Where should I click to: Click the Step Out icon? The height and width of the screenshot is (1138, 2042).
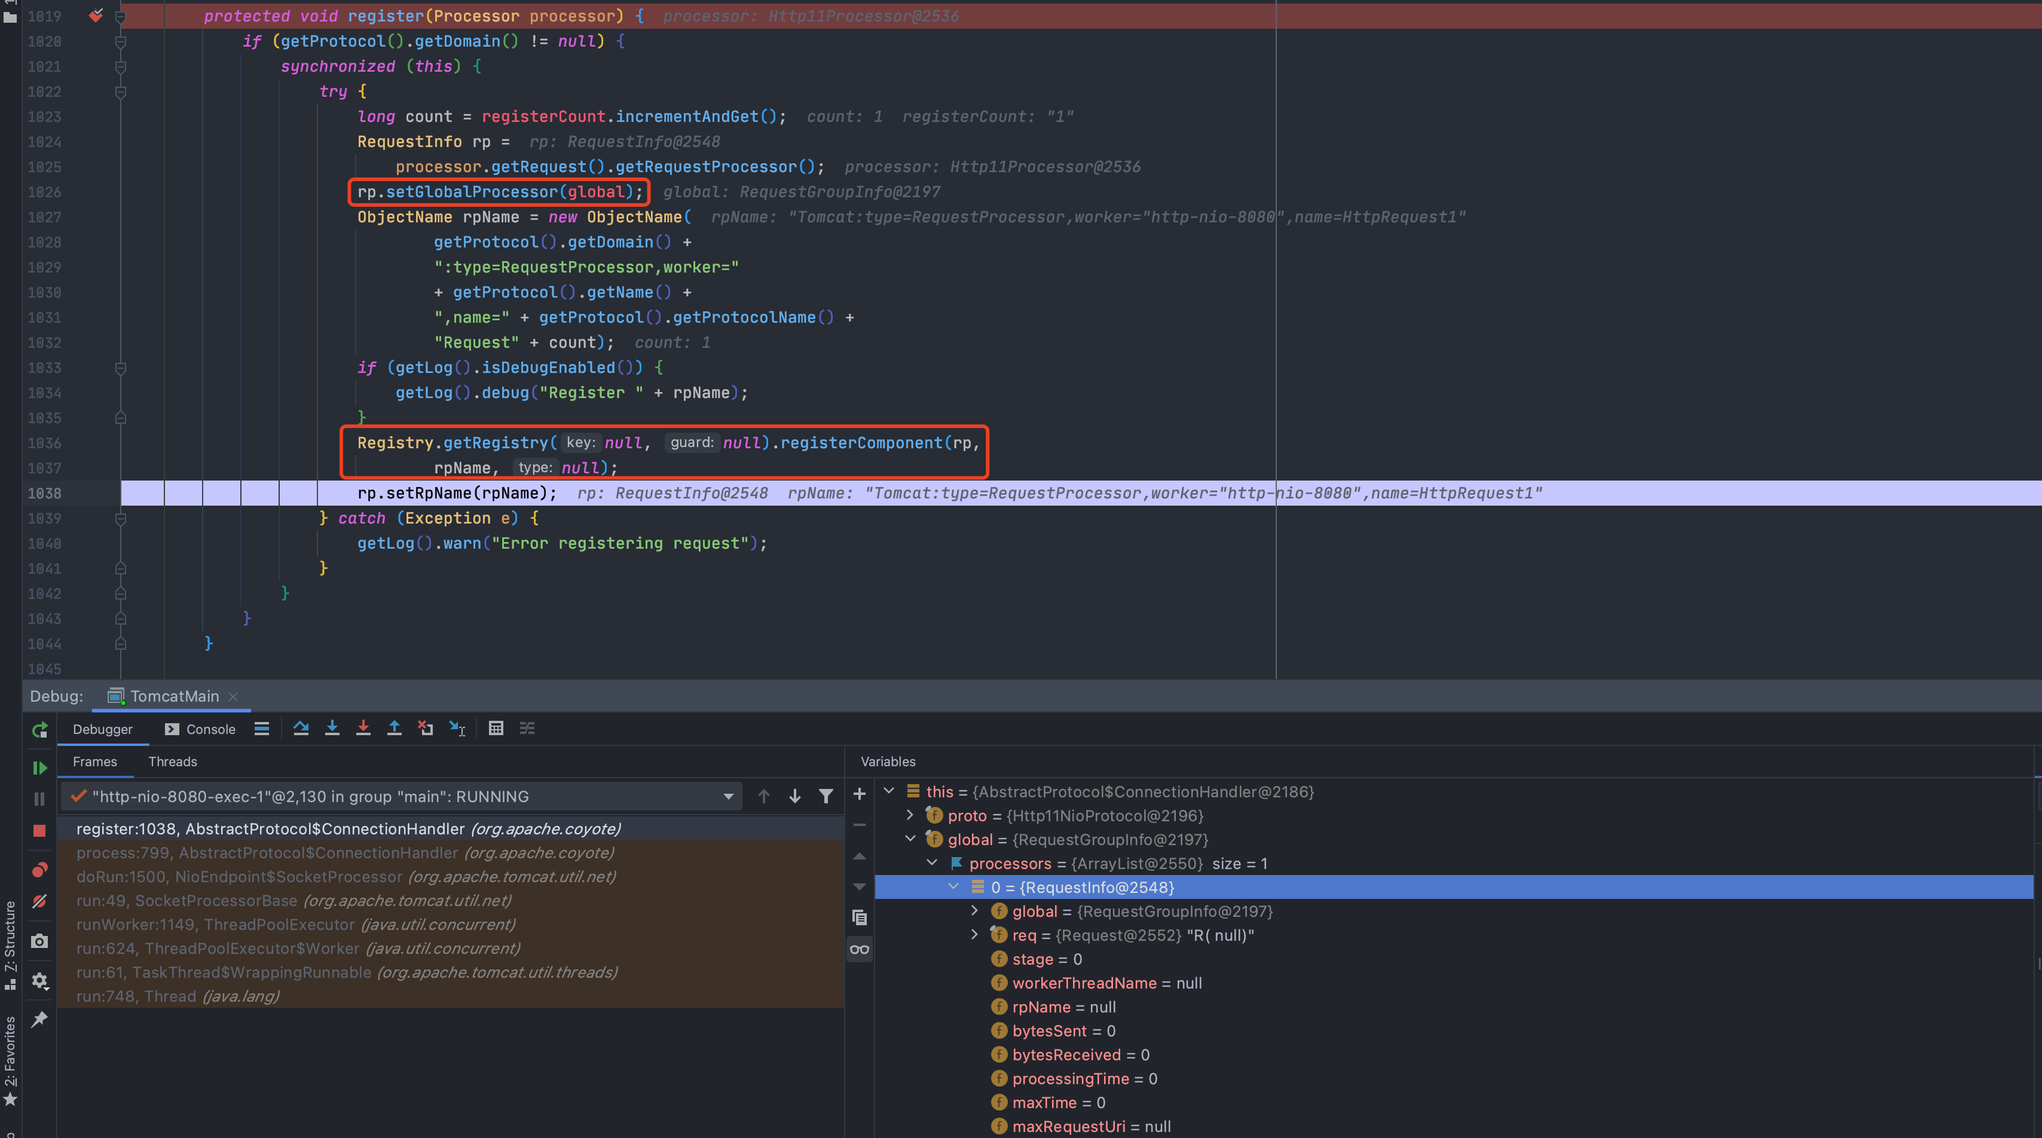(x=394, y=729)
